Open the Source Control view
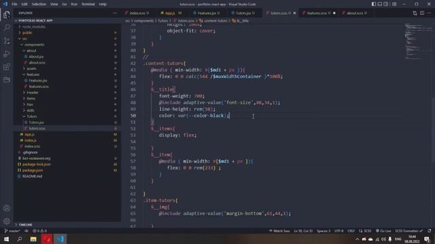The image size is (435, 244). (7, 41)
